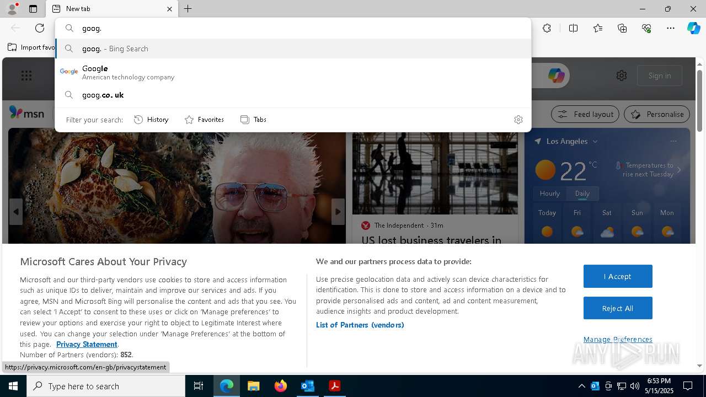Click I Accept cookies button
706x397 pixels.
pos(618,276)
